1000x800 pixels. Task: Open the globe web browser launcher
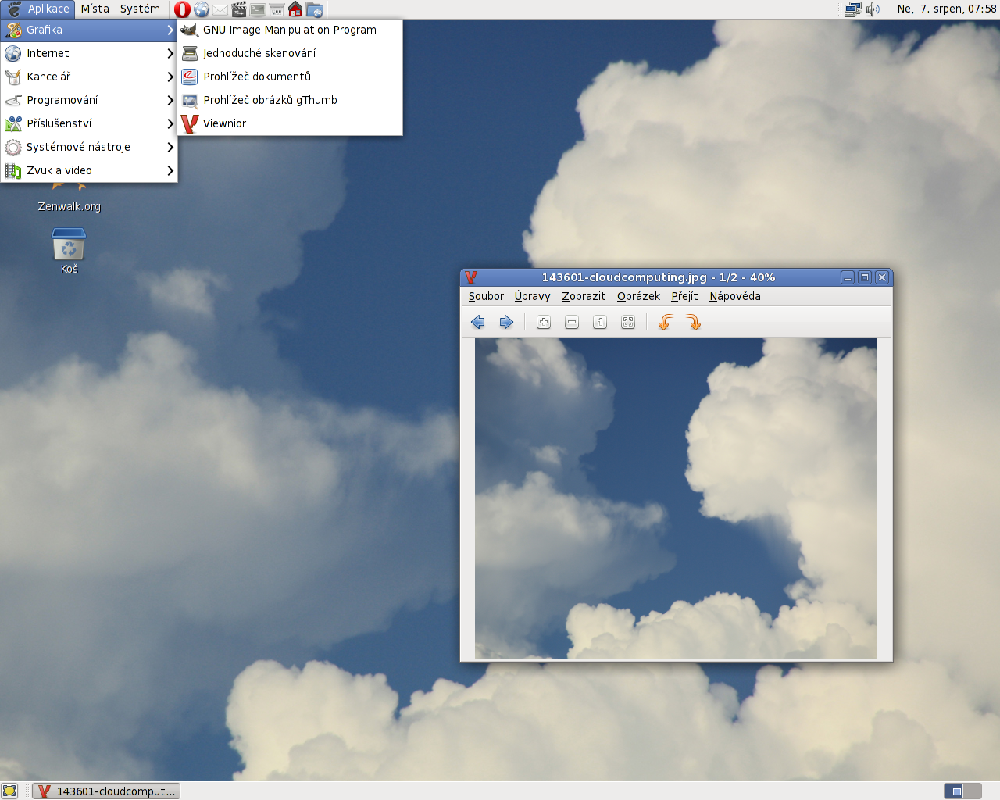pyautogui.click(x=202, y=9)
